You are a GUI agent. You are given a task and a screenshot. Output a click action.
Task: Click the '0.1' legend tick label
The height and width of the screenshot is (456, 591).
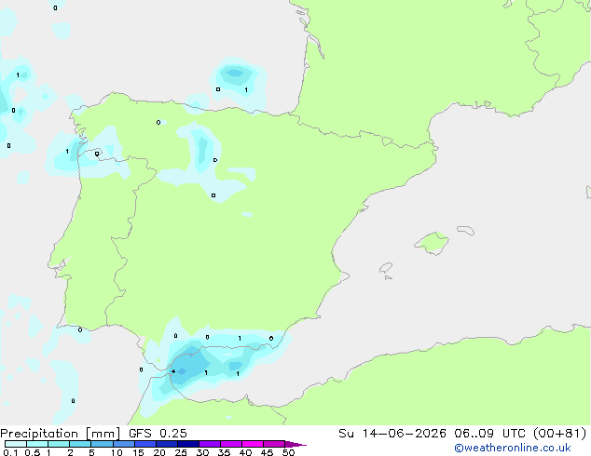point(10,452)
